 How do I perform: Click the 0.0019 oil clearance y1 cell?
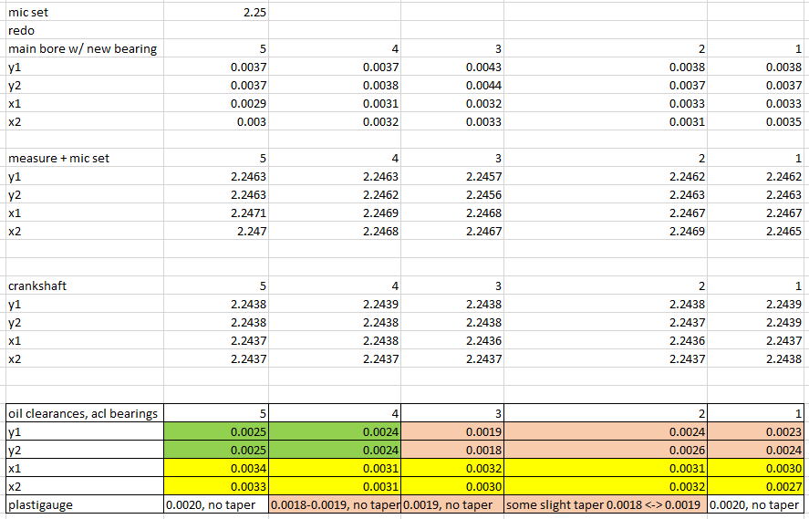452,431
